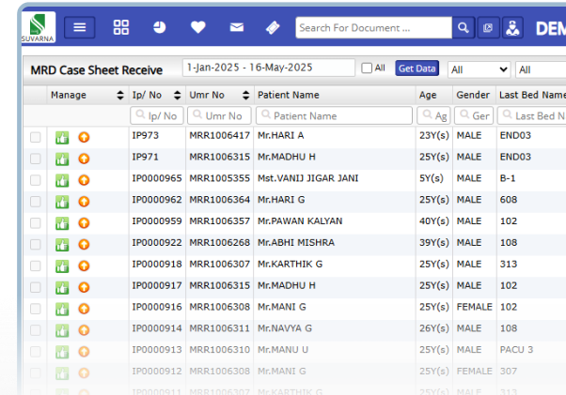The height and width of the screenshot is (395, 566).
Task: Click green thumbs-up icon for IP973
Action: click(62, 137)
